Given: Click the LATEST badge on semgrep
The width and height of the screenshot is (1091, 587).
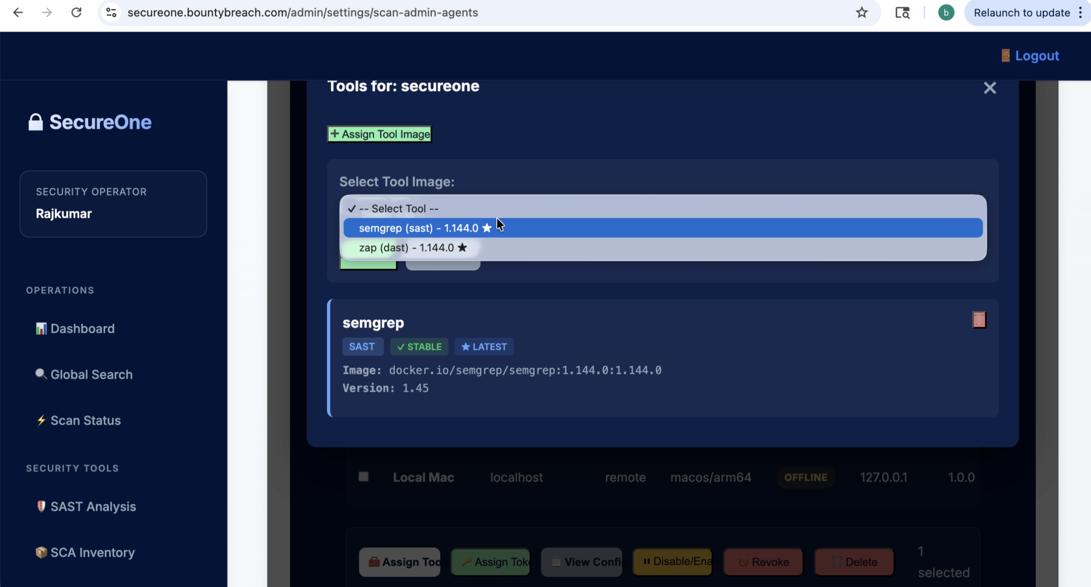Looking at the screenshot, I should 484,347.
